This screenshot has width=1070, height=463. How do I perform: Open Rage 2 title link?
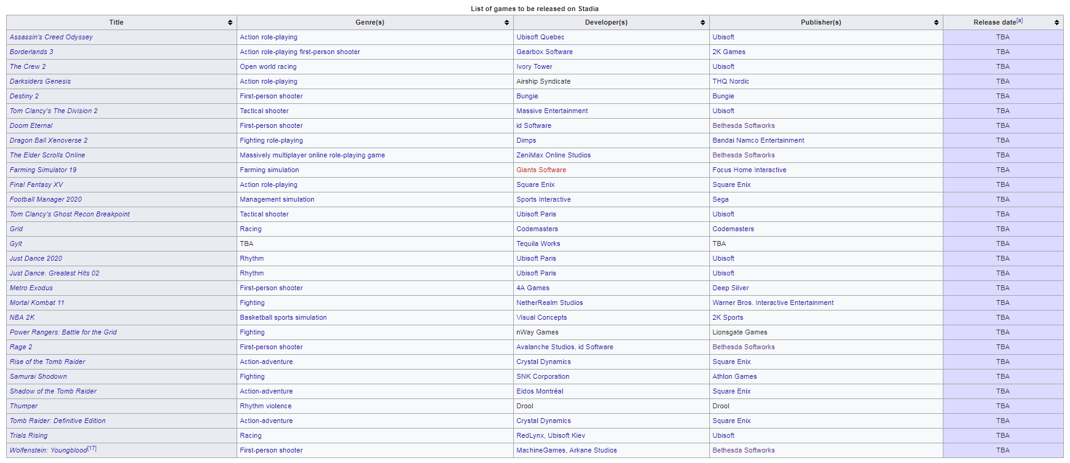21,347
